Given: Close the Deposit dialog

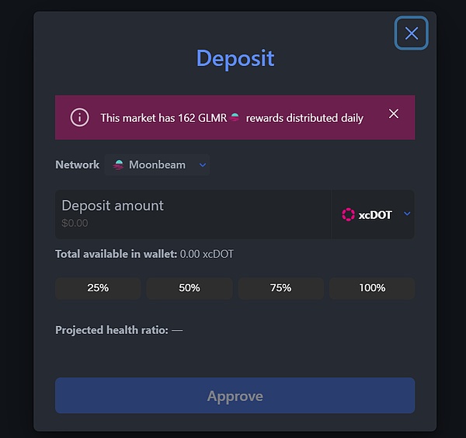Looking at the screenshot, I should [411, 33].
